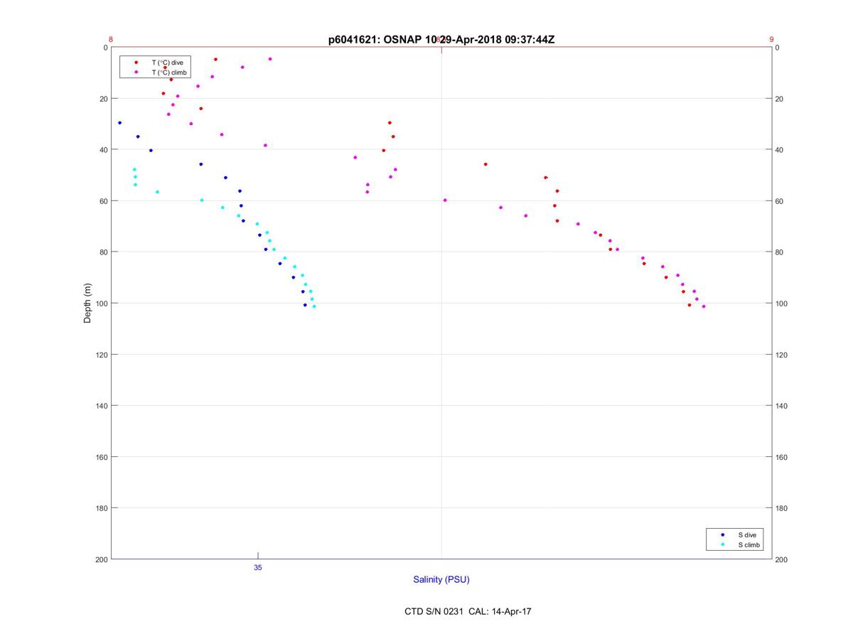Click left depth axis tick label 60
The image size is (853, 629).
103,201
